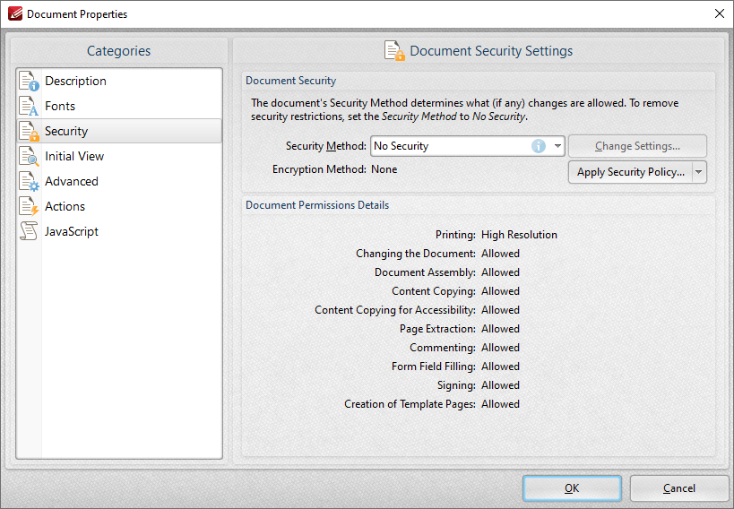Image resolution: width=734 pixels, height=509 pixels.
Task: Click the Document Permissions Details heading
Action: click(x=317, y=205)
